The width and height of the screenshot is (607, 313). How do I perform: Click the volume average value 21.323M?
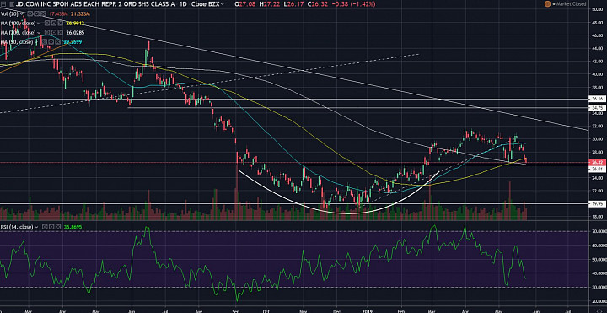coord(81,14)
